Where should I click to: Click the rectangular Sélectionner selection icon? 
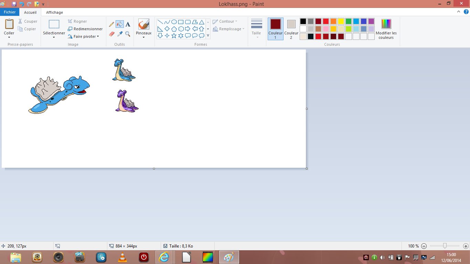click(x=54, y=24)
